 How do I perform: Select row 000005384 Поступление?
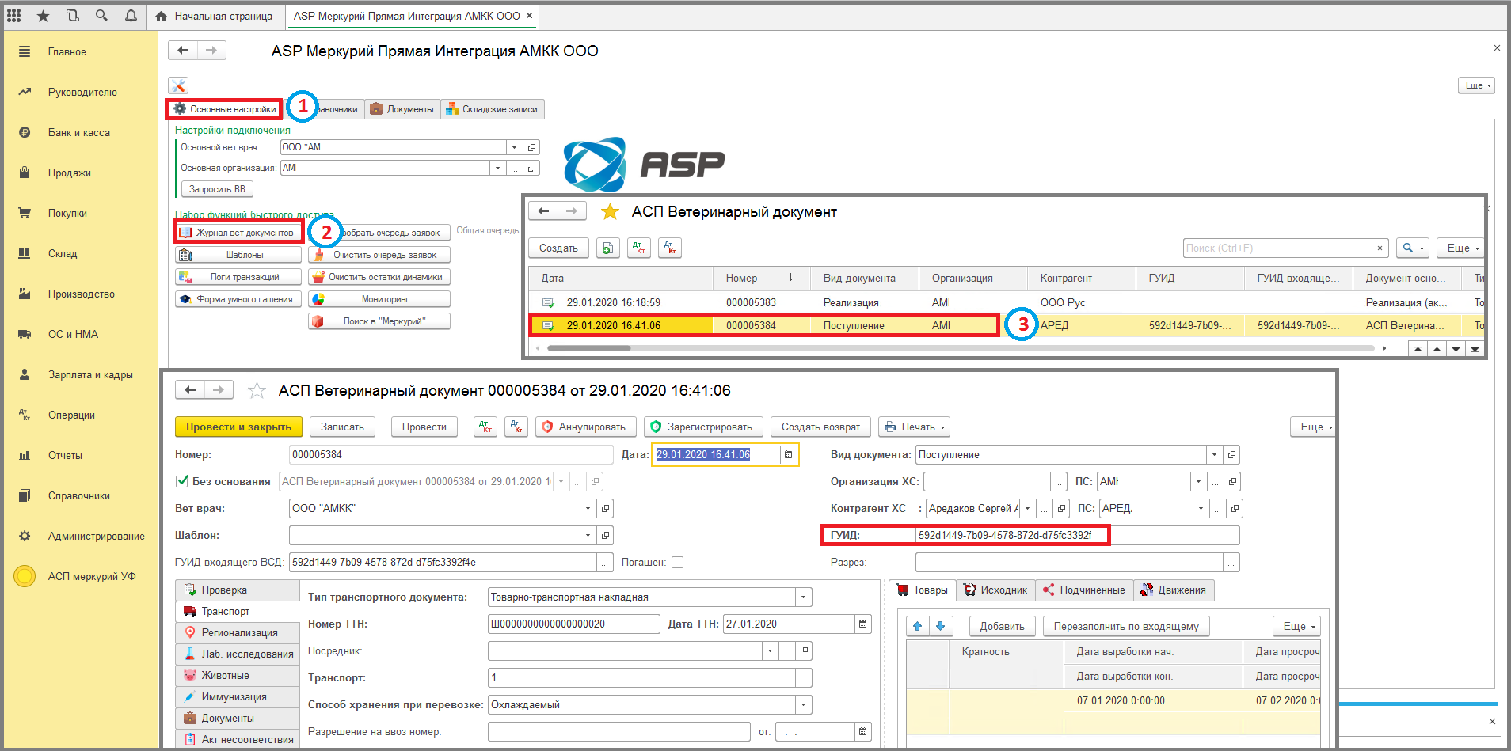(1006, 325)
